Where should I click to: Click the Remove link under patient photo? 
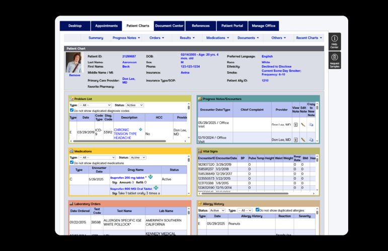pyautogui.click(x=74, y=75)
